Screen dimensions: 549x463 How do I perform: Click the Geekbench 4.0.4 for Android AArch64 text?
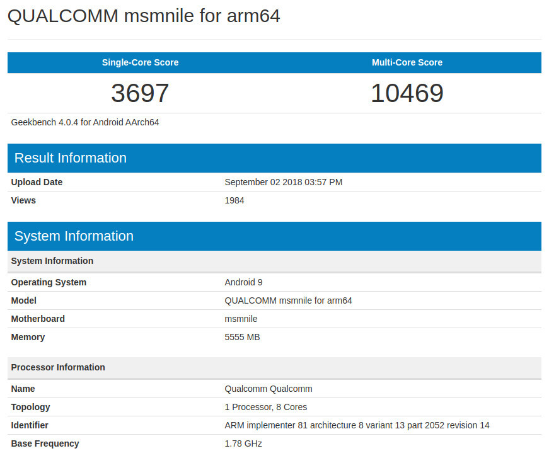coord(85,122)
